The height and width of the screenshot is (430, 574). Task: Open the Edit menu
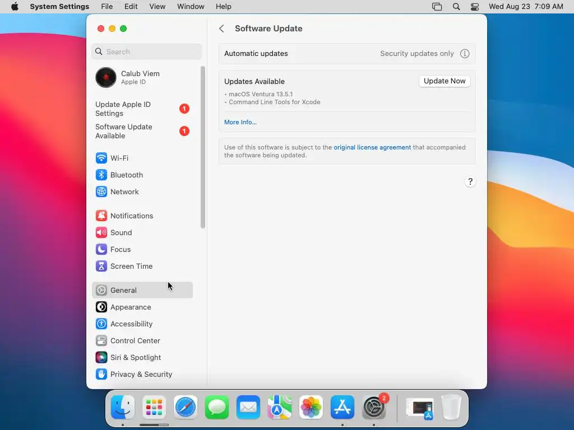(x=131, y=7)
